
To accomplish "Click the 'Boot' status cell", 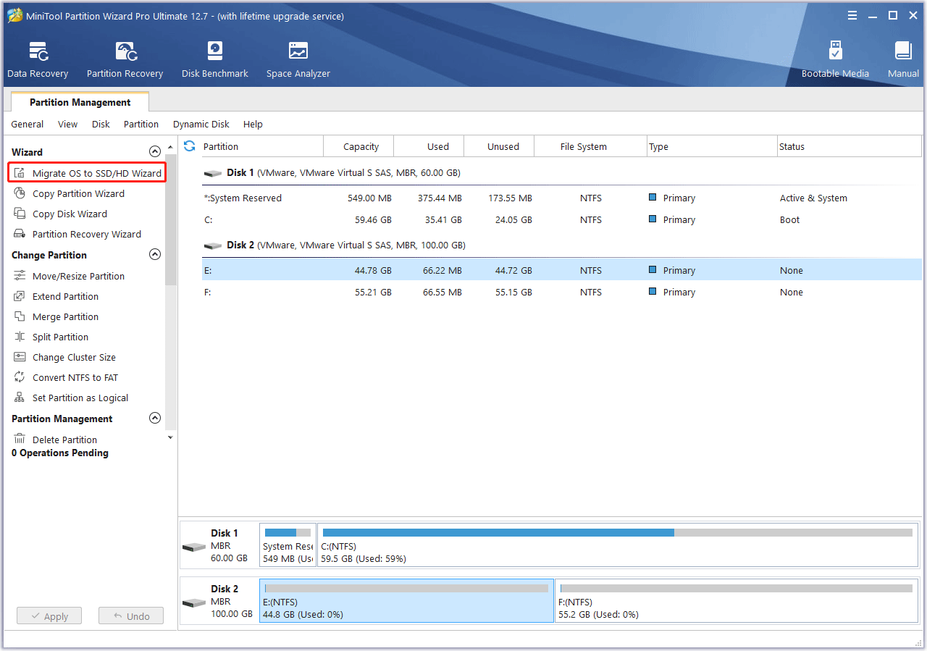I will 789,219.
